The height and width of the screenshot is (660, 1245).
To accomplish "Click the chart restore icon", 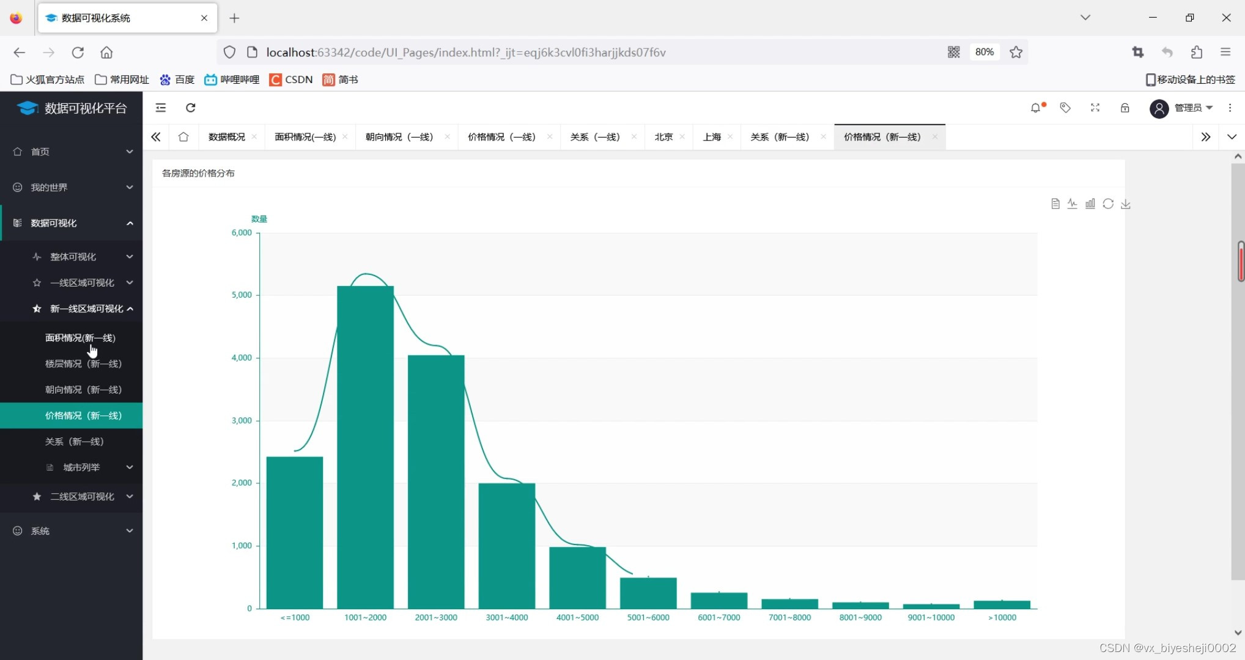I will (1108, 204).
